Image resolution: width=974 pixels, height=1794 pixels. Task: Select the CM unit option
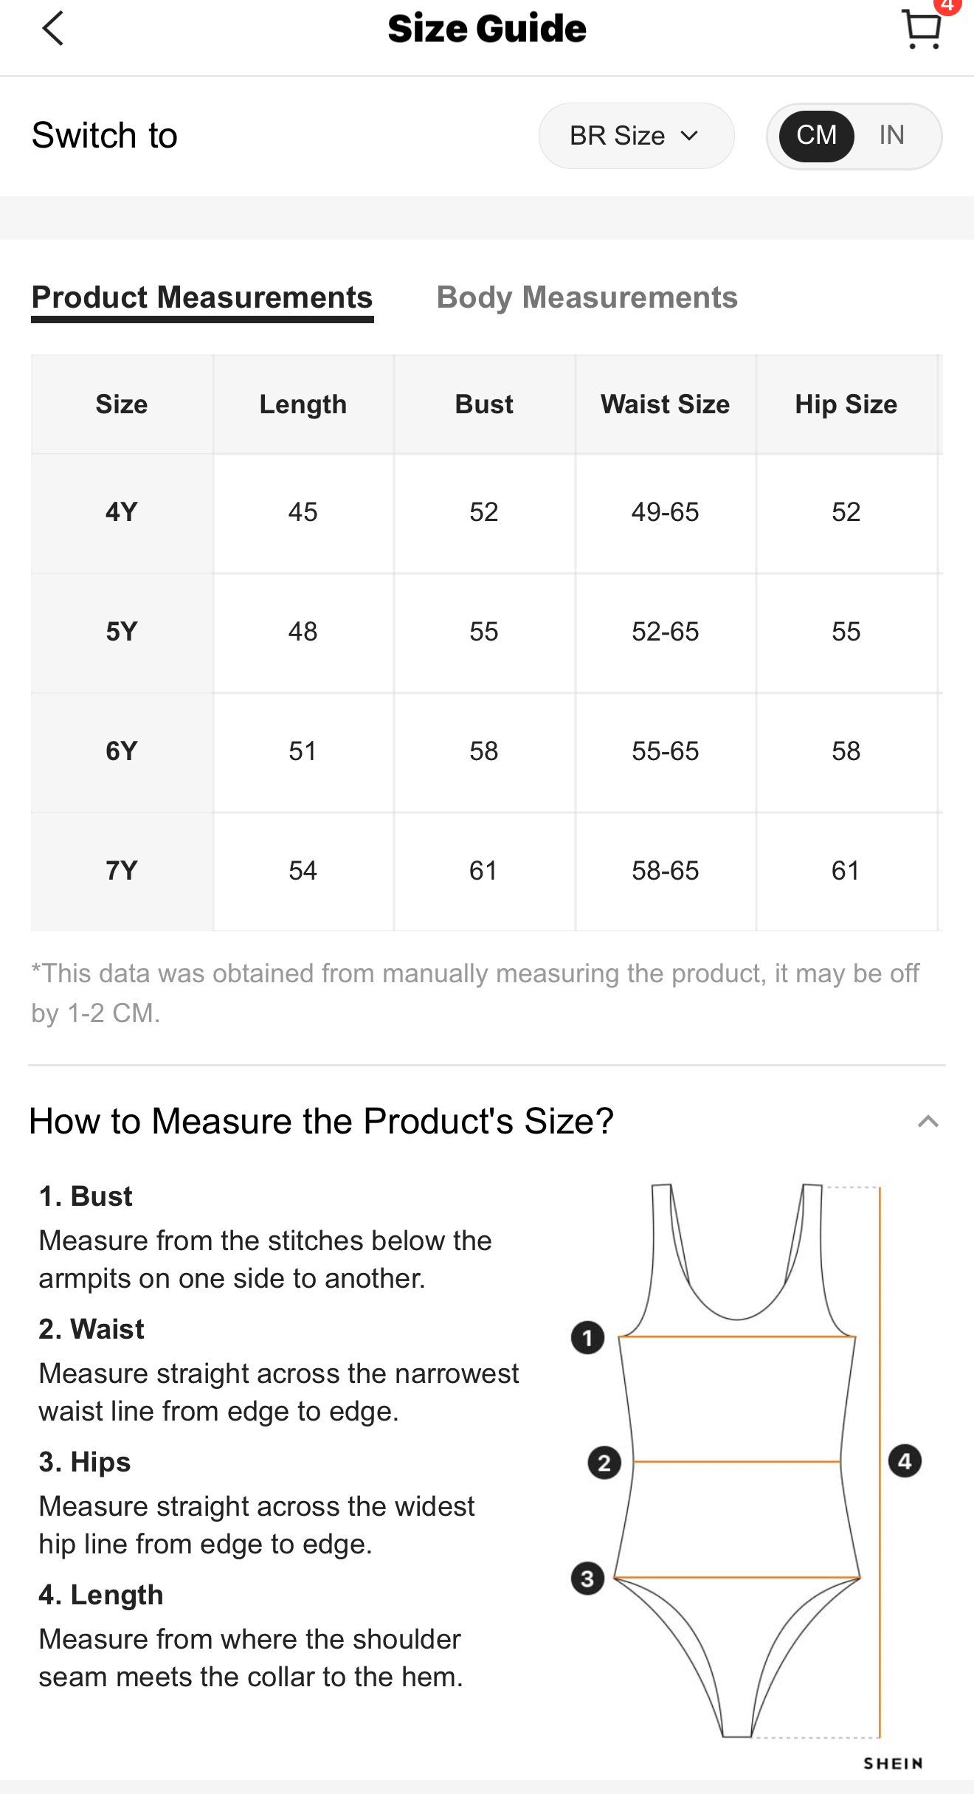click(816, 136)
